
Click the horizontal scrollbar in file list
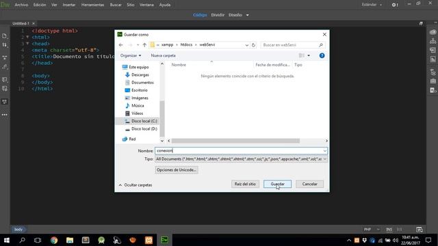tap(235, 141)
